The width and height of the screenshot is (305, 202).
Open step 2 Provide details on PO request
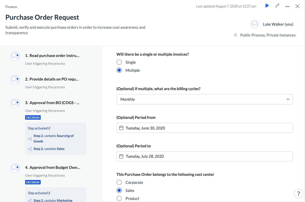(x=52, y=79)
